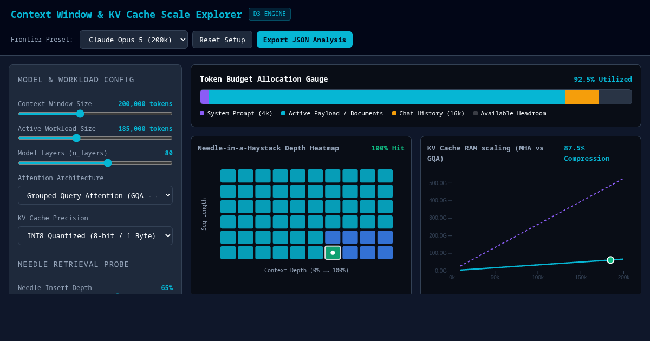Image resolution: width=650 pixels, height=341 pixels.
Task: Click the orange Chat History gauge segment
Action: tap(582, 97)
